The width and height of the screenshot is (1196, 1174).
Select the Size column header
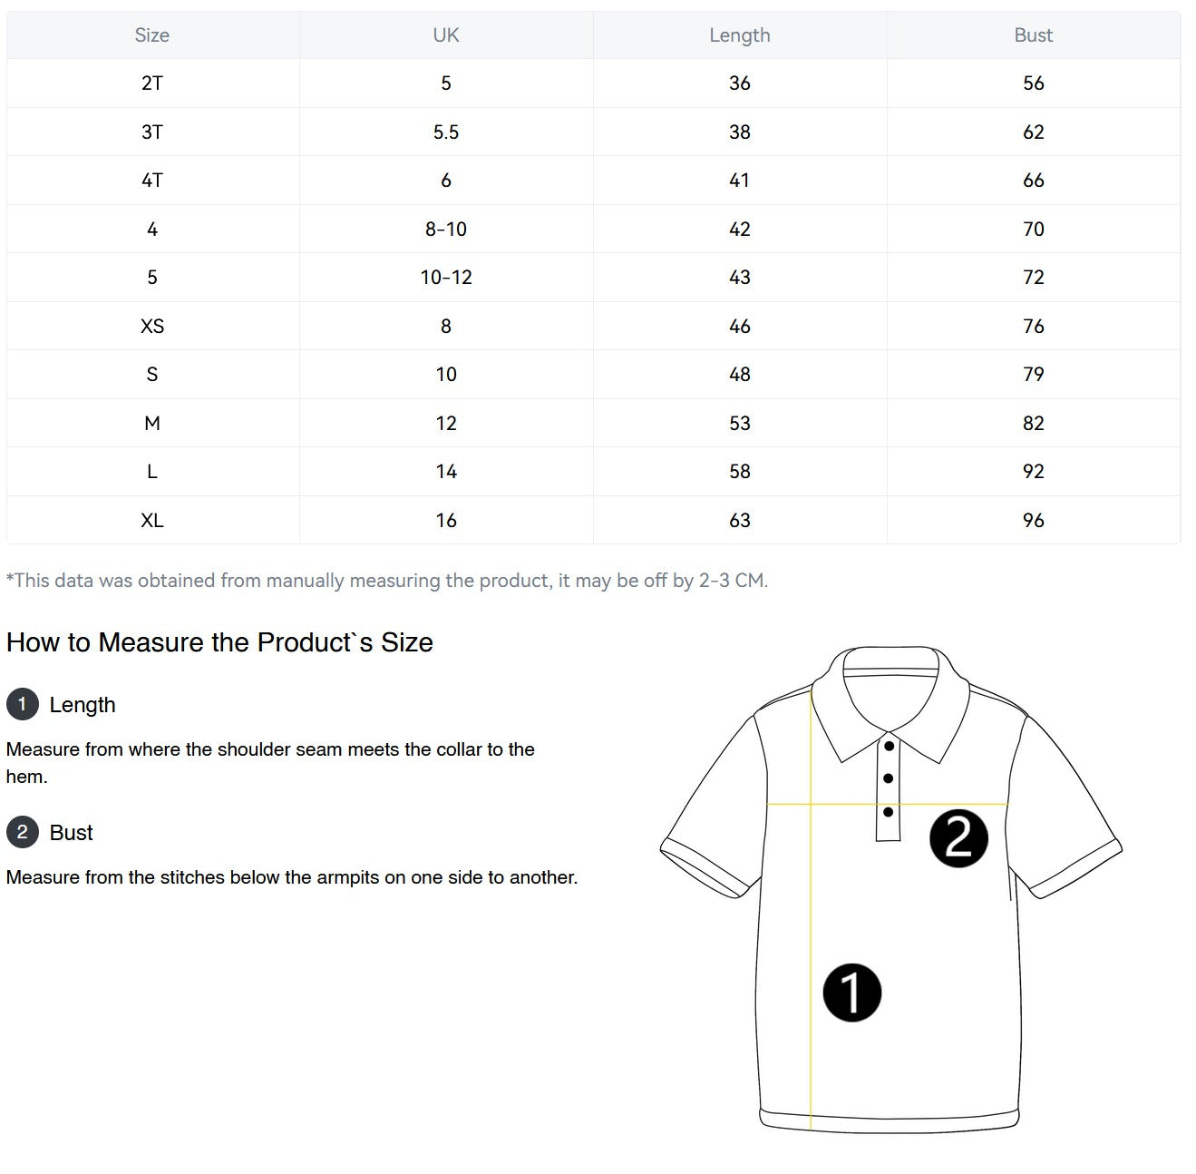(152, 35)
